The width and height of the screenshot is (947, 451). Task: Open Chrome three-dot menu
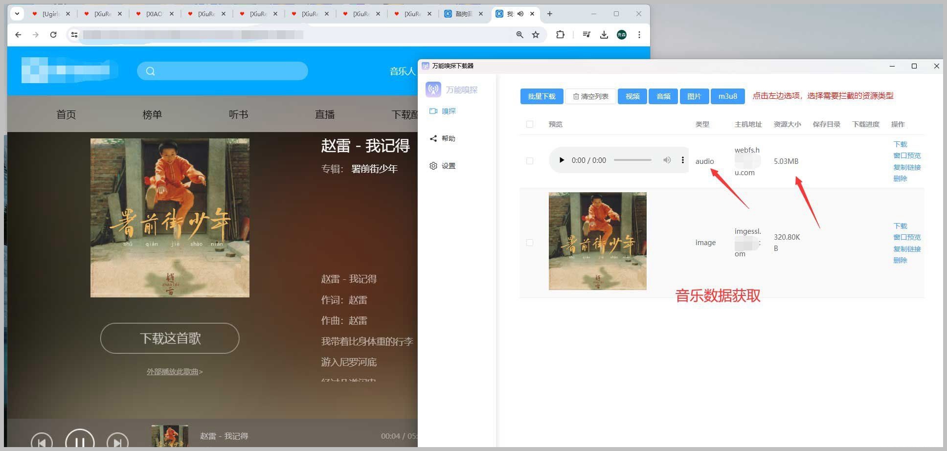[639, 35]
